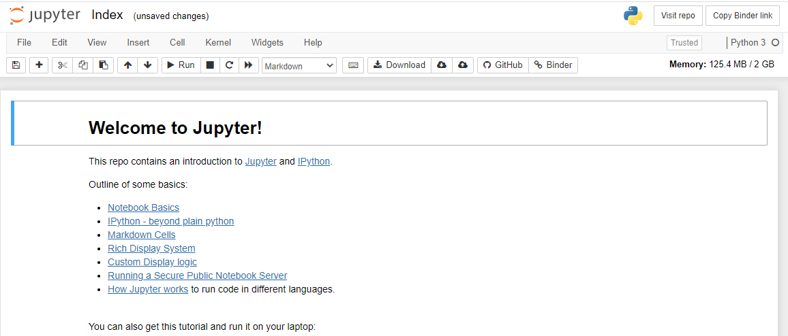Viewport: 788px width, 336px height.
Task: Click the Python logo icon
Action: click(633, 16)
